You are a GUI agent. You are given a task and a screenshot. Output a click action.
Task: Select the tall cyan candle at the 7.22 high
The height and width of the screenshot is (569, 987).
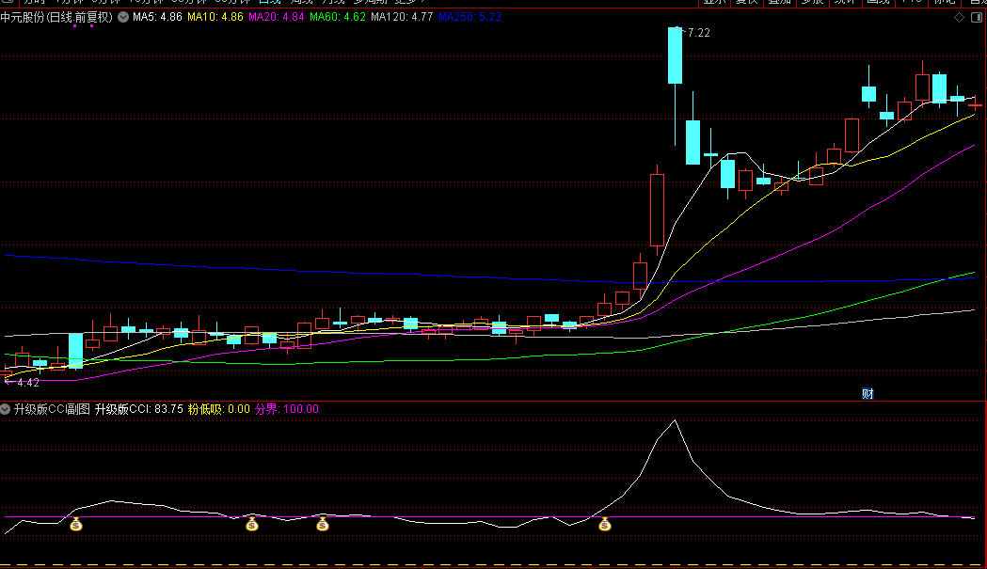click(x=675, y=55)
